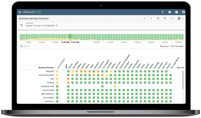The height and width of the screenshot is (118, 201).
Task: Open the settings gear icon
Action: tap(169, 12)
